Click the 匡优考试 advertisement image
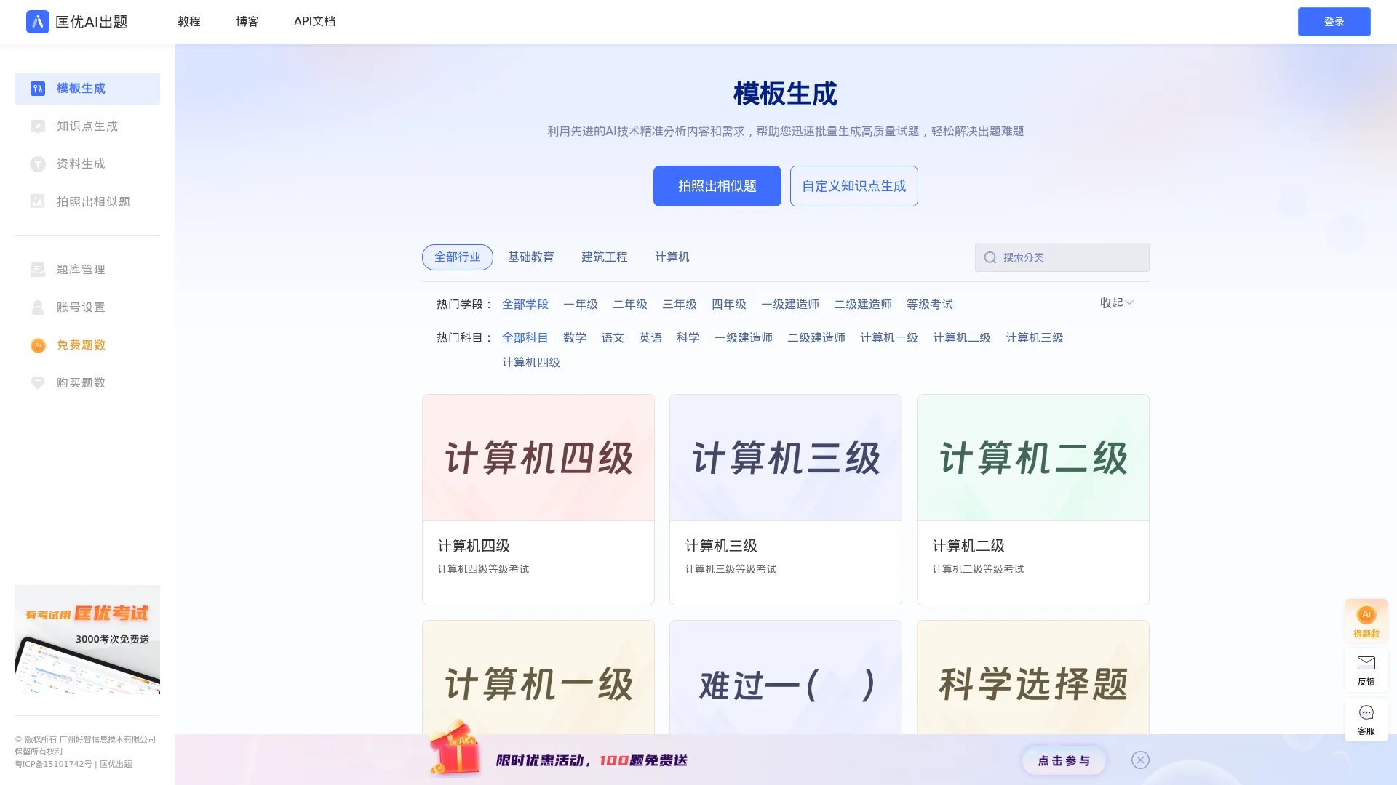The width and height of the screenshot is (1397, 785). 87,640
